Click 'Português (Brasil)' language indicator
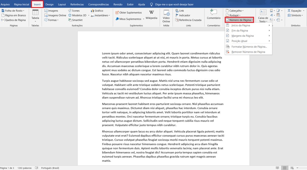The width and height of the screenshot is (307, 170). 50,168
